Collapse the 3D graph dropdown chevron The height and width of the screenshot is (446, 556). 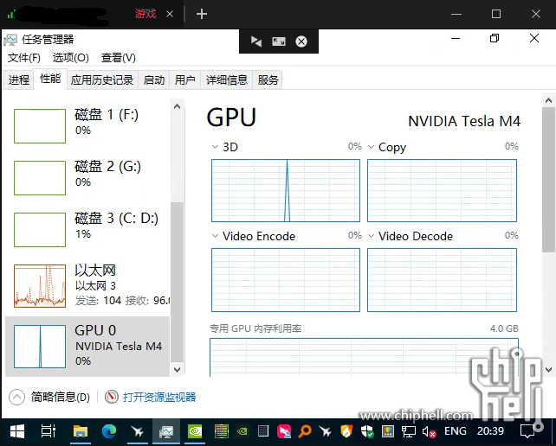(216, 147)
